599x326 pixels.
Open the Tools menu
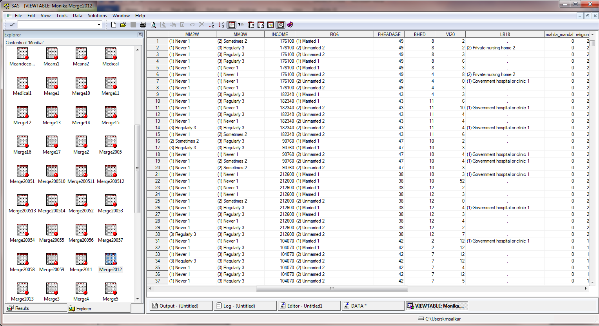pos(62,16)
